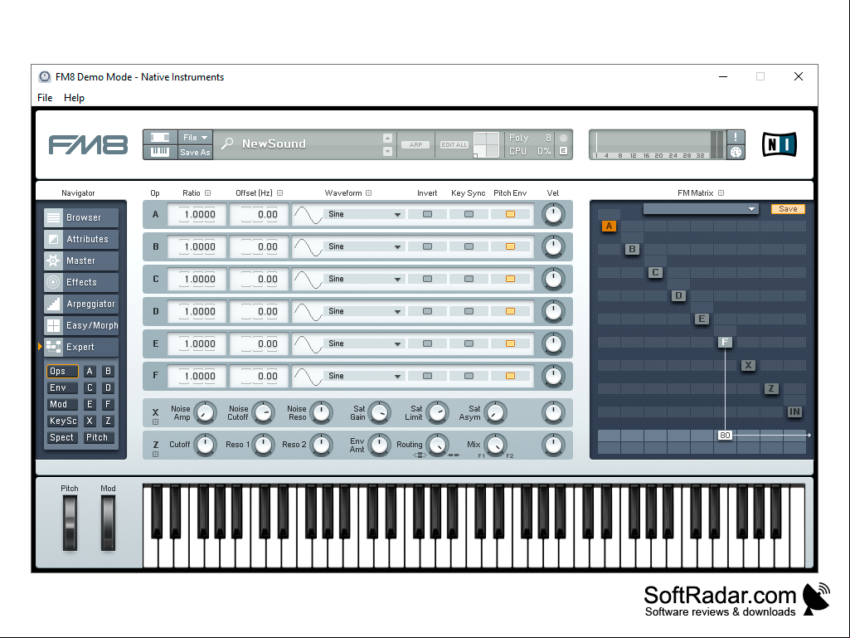
Task: Click the NI logo
Action: coord(779,144)
